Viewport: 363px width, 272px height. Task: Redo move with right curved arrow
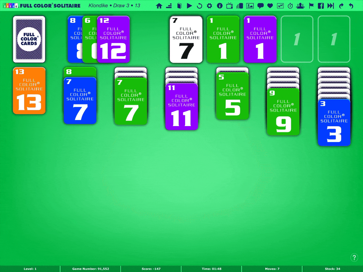(x=342, y=6)
